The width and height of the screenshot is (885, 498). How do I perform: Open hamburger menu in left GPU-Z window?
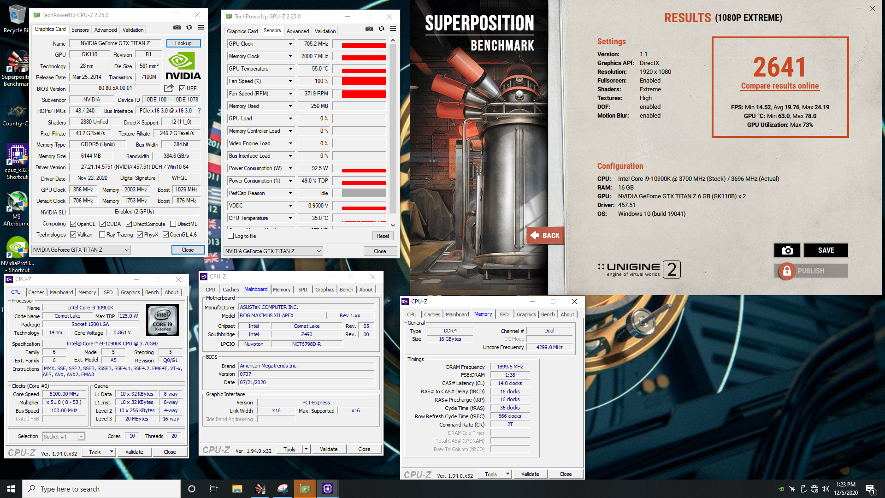[201, 28]
